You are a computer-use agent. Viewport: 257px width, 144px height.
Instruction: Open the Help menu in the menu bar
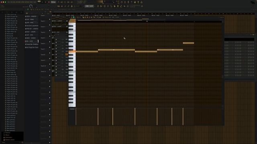click(x=35, y=2)
